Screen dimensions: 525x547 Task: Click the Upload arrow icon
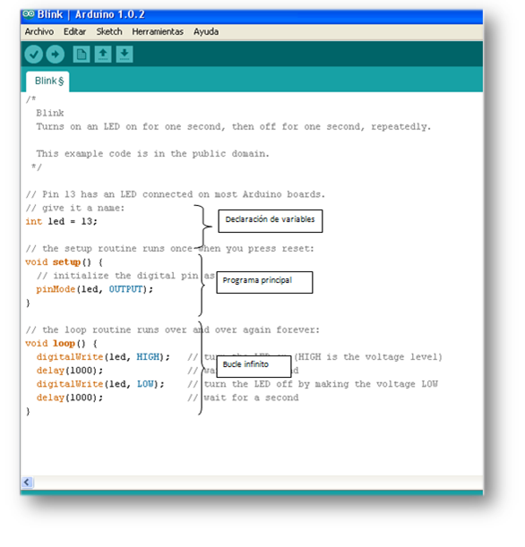[x=56, y=55]
